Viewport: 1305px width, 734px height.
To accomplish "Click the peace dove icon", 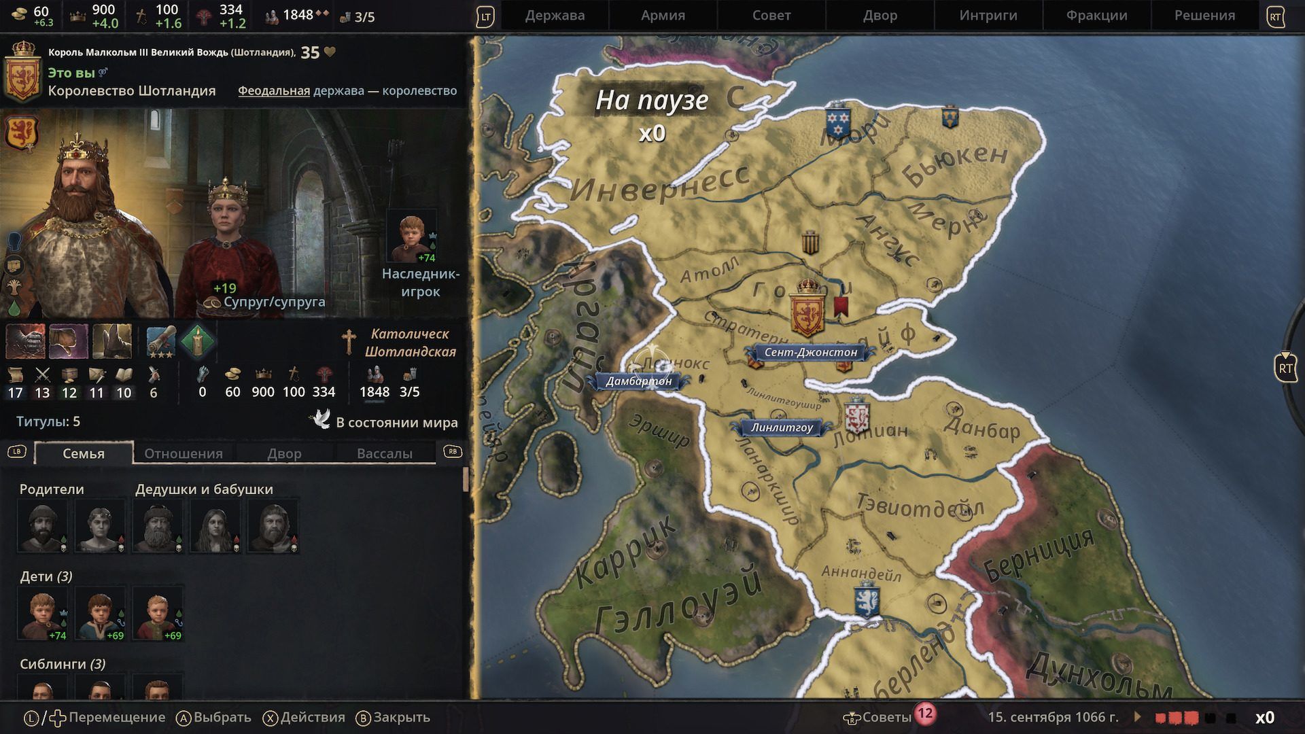I will coord(320,419).
